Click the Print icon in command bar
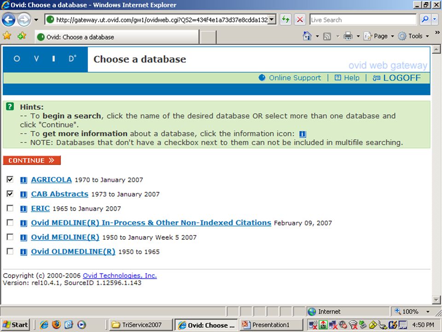 point(348,36)
